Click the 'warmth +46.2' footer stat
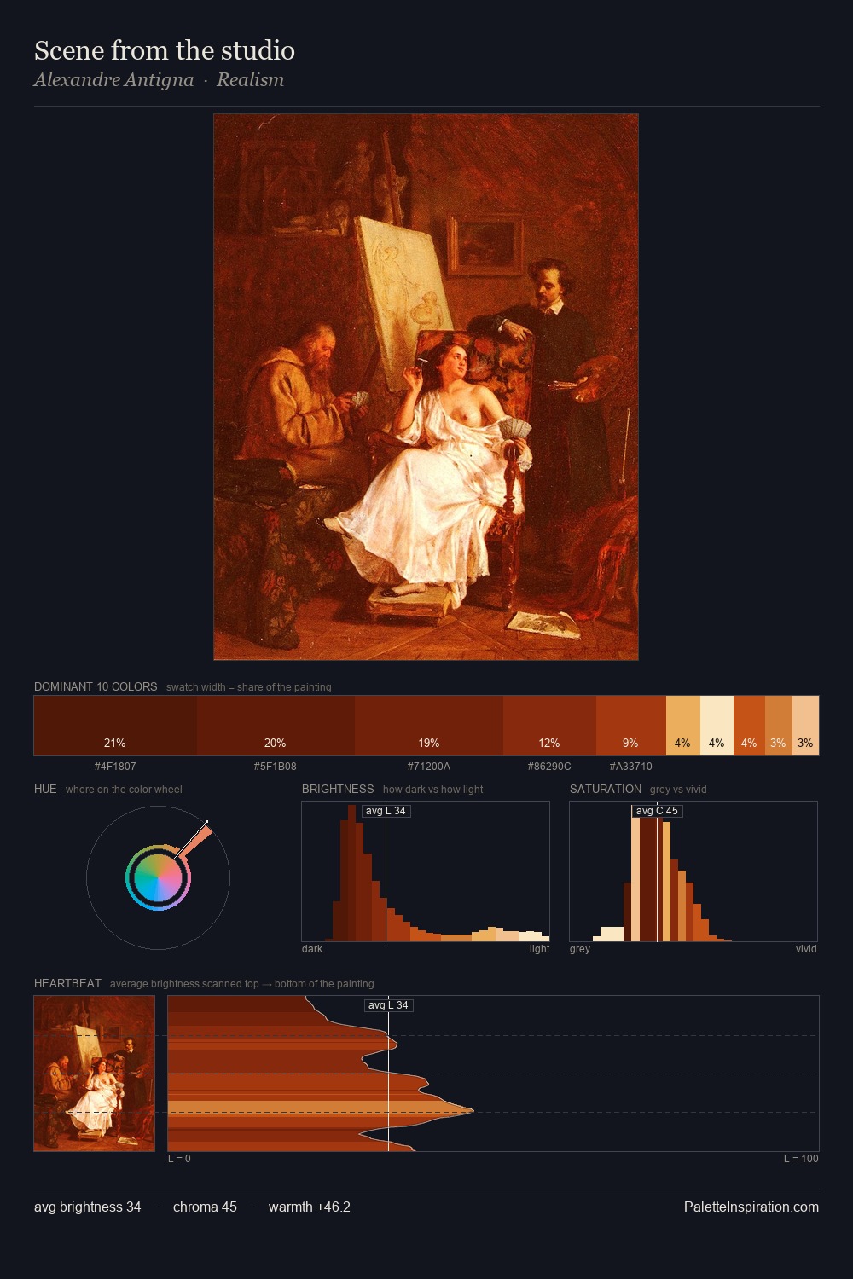The width and height of the screenshot is (853, 1279). click(310, 1207)
